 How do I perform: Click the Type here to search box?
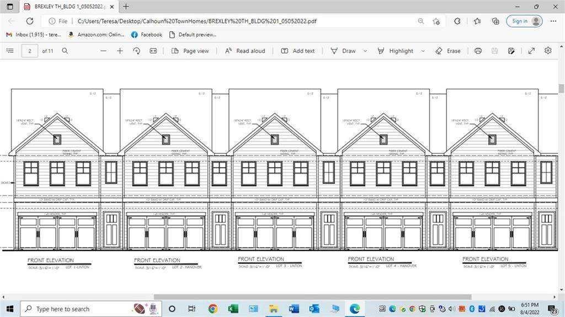pyautogui.click(x=91, y=309)
